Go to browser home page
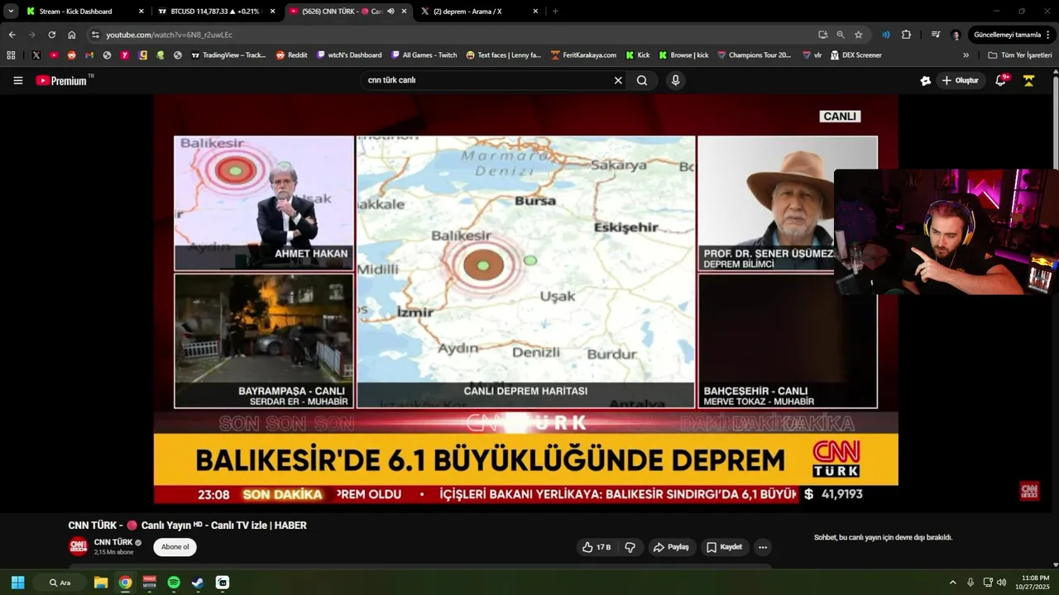The height and width of the screenshot is (595, 1059). (72, 35)
